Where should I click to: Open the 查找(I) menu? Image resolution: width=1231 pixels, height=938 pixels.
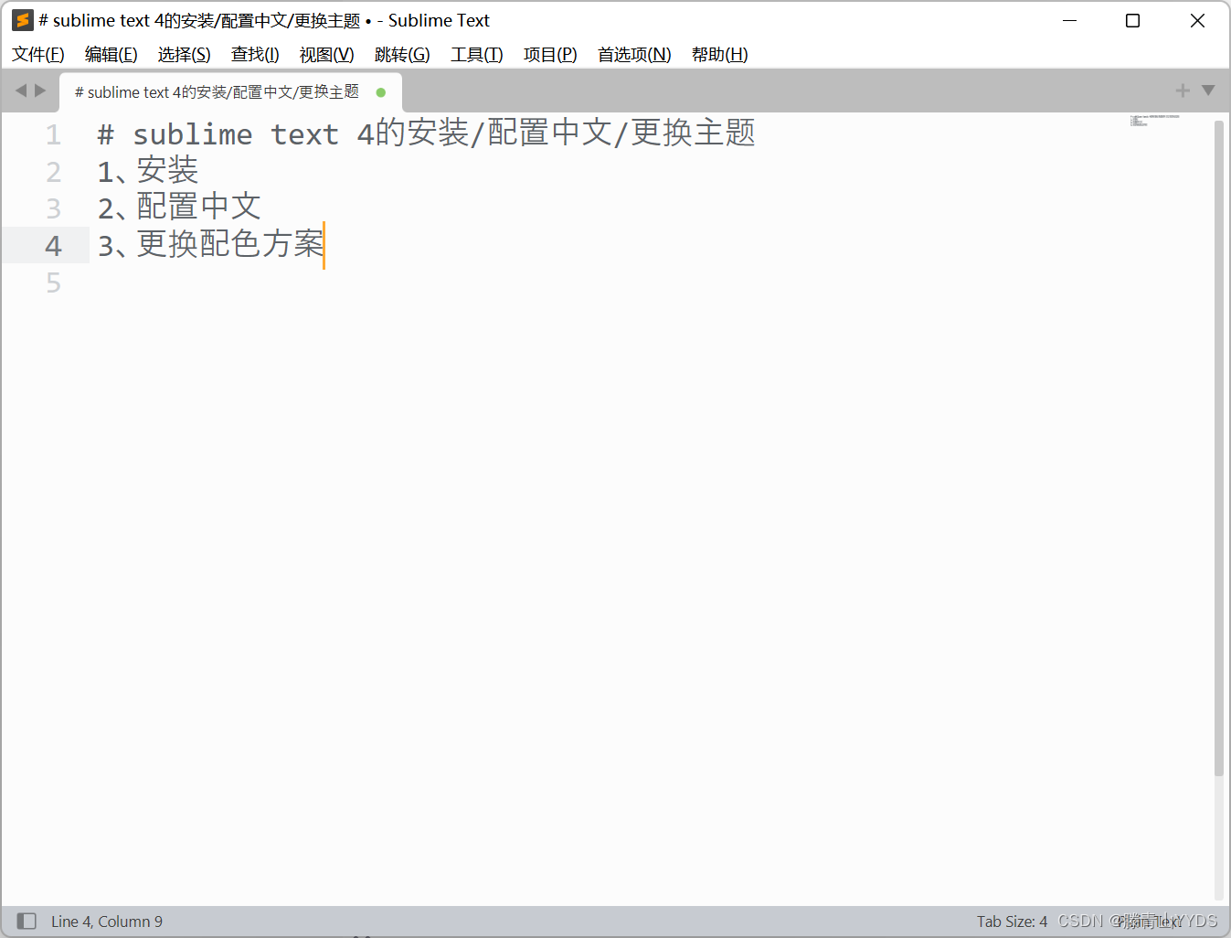(x=254, y=54)
